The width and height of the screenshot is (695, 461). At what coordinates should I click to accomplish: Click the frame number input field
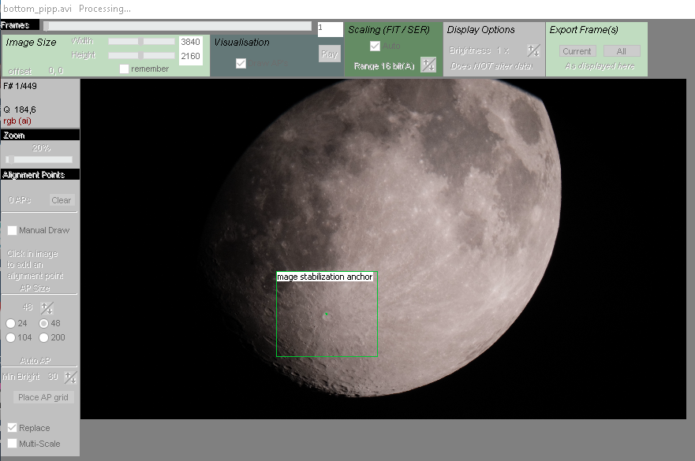[330, 29]
